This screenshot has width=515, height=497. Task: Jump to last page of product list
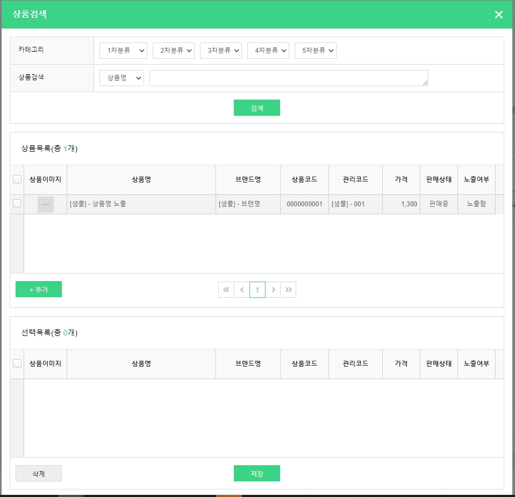[x=289, y=290]
